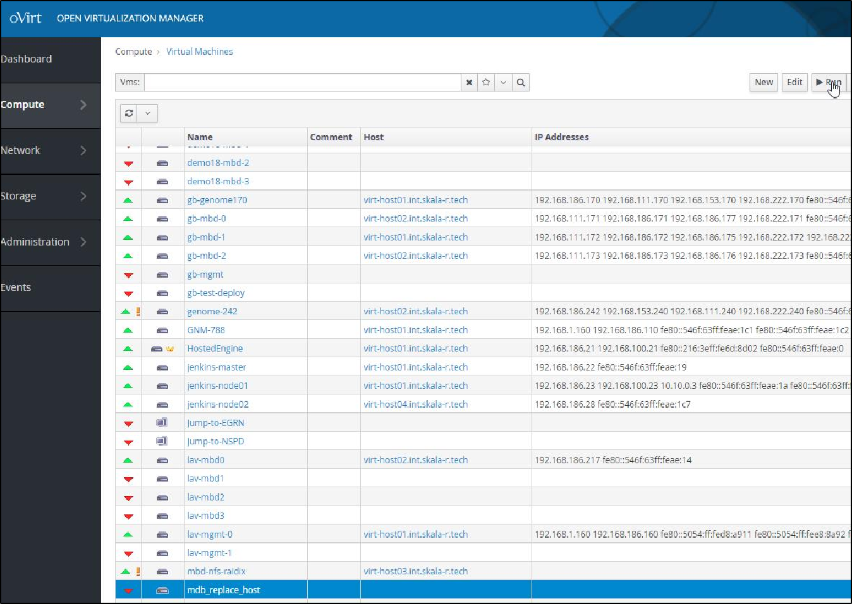This screenshot has height=604, width=852.
Task: Click the refresh icon above the table
Action: [x=129, y=113]
